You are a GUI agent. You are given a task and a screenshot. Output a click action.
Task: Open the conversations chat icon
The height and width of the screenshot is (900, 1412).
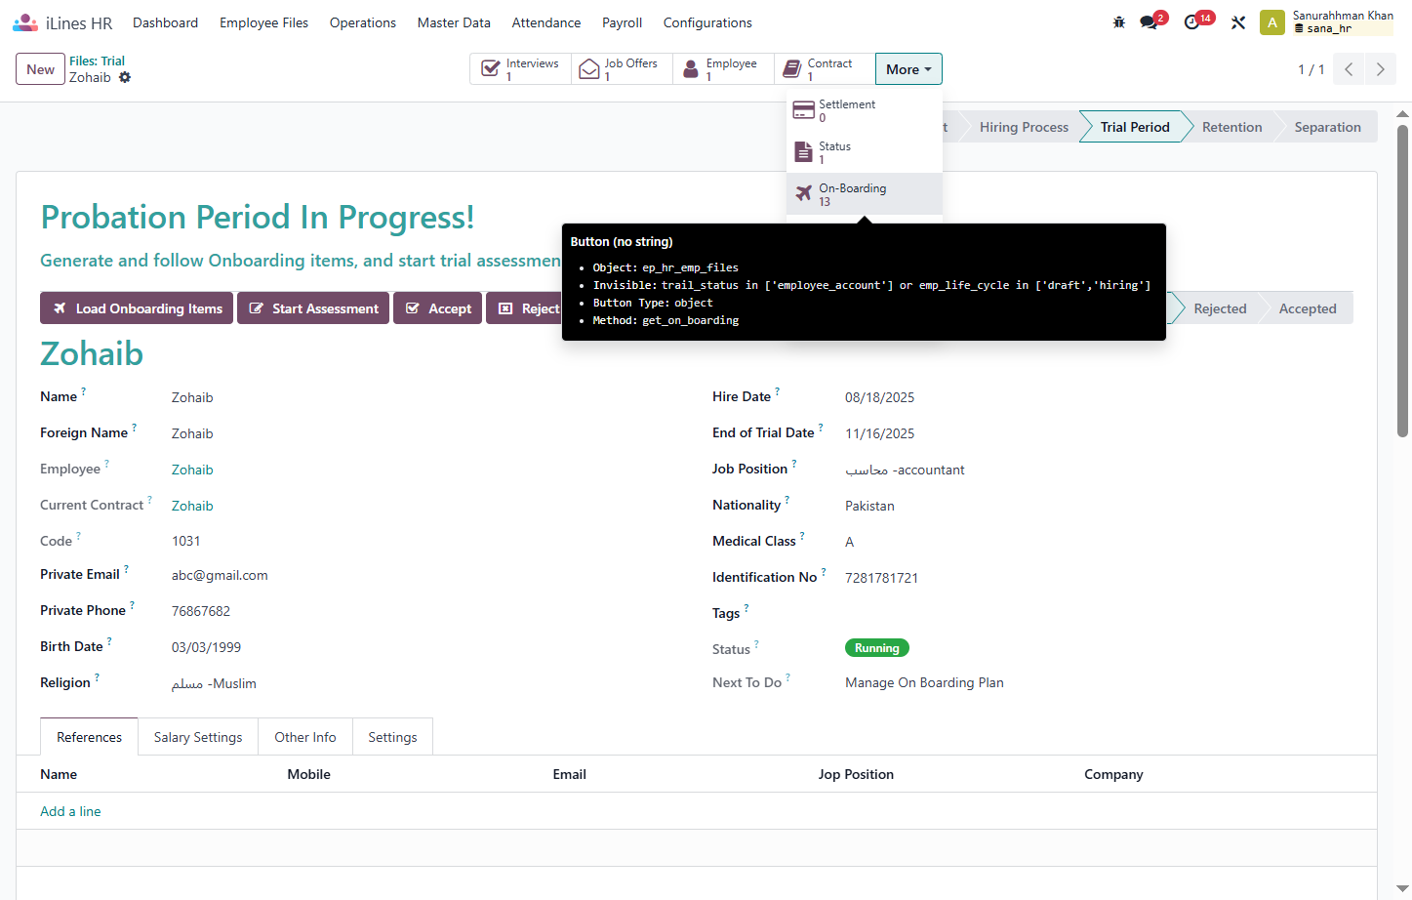click(1150, 22)
